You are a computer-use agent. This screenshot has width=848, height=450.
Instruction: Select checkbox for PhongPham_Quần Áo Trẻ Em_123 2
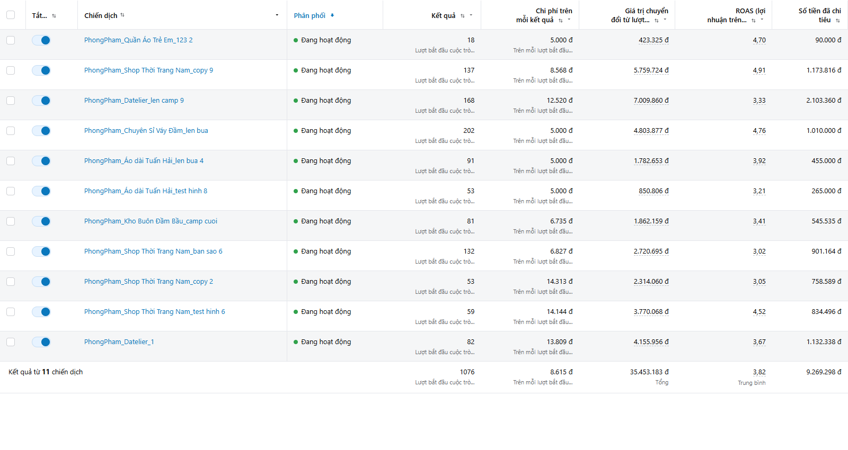11,40
